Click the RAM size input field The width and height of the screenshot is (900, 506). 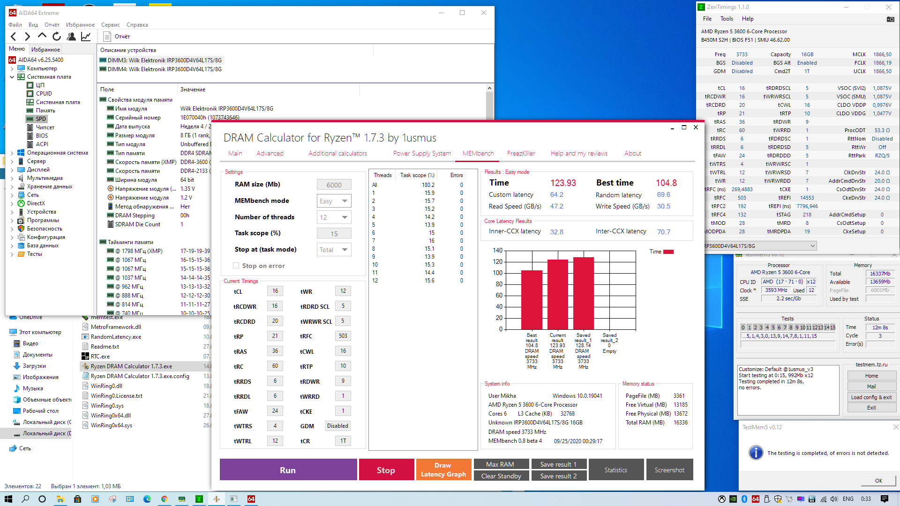coord(334,185)
